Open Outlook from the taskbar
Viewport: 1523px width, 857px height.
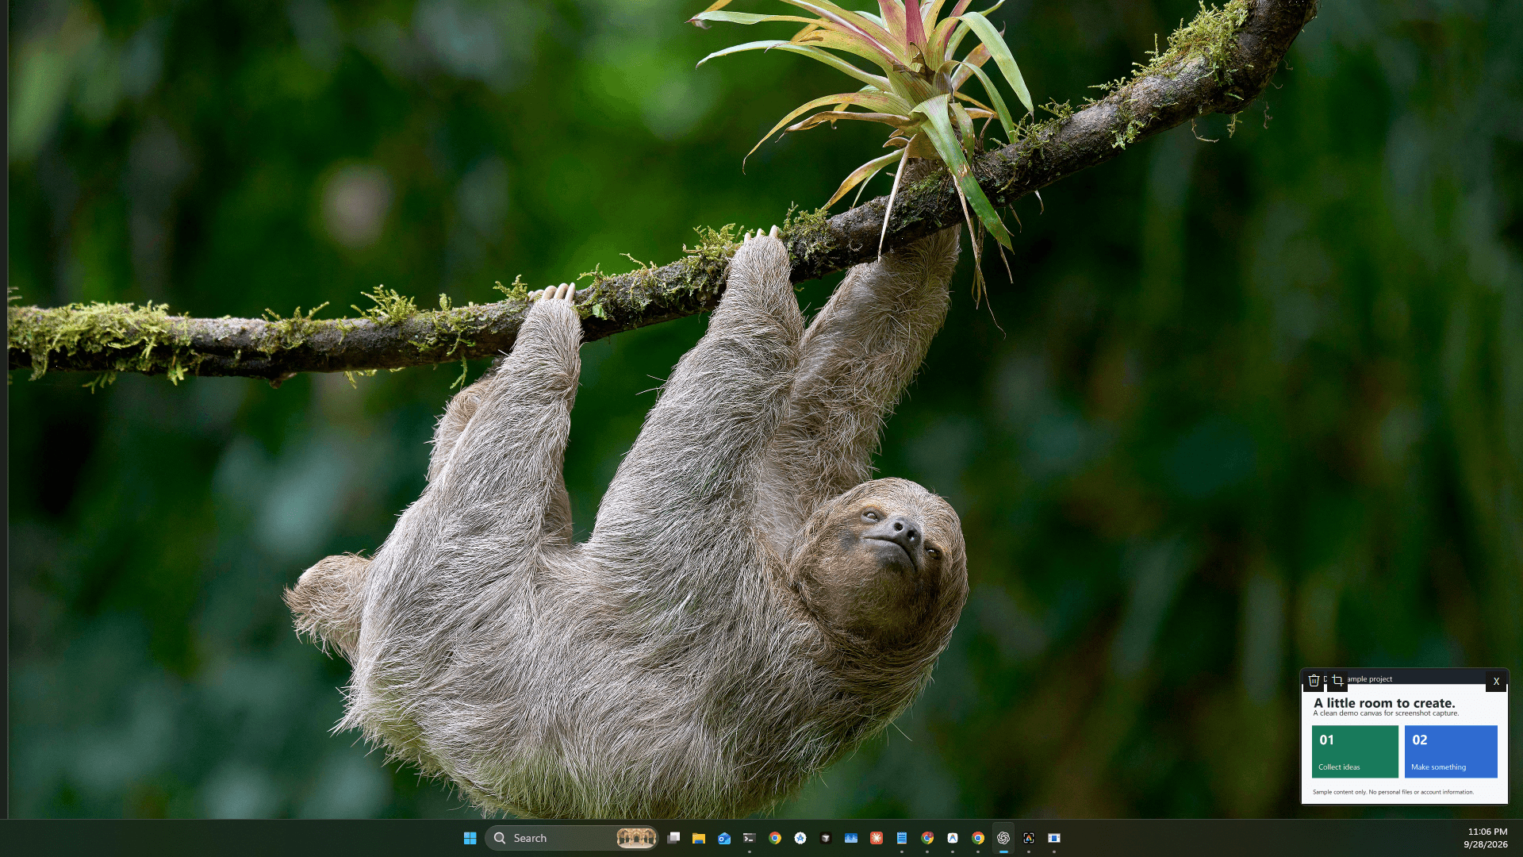click(x=724, y=838)
